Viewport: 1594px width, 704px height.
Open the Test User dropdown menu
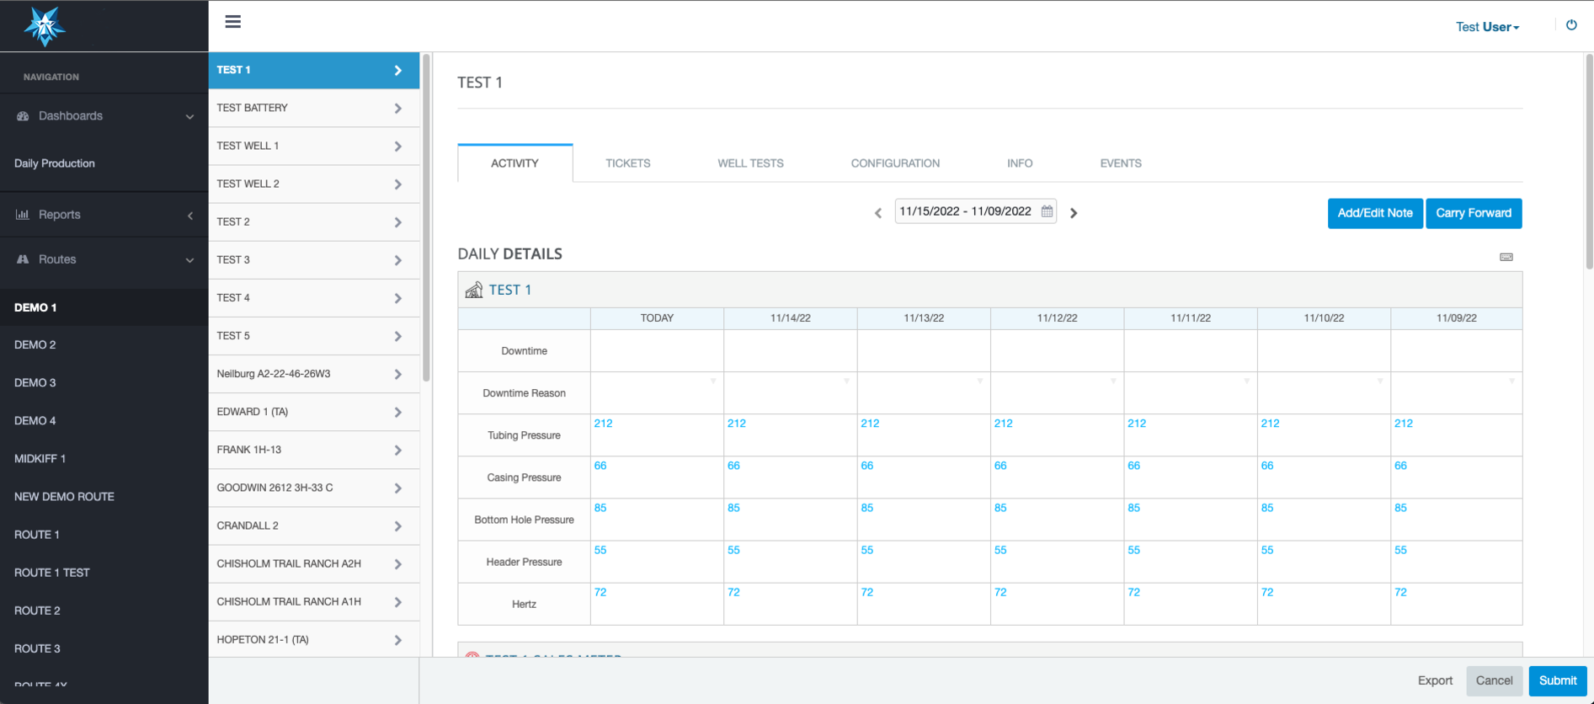[x=1487, y=27]
